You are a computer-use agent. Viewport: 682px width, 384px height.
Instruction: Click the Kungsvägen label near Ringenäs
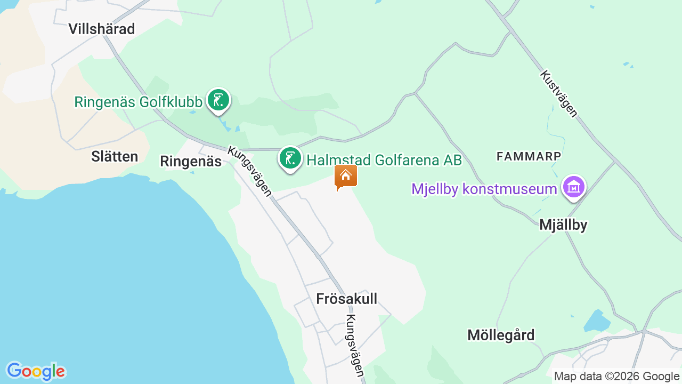coord(250,171)
